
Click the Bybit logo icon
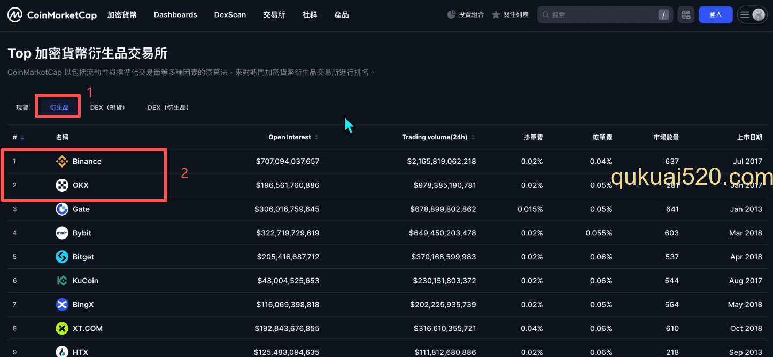click(x=62, y=233)
